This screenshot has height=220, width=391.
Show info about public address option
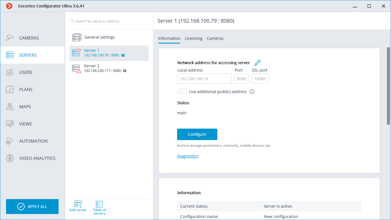point(252,92)
